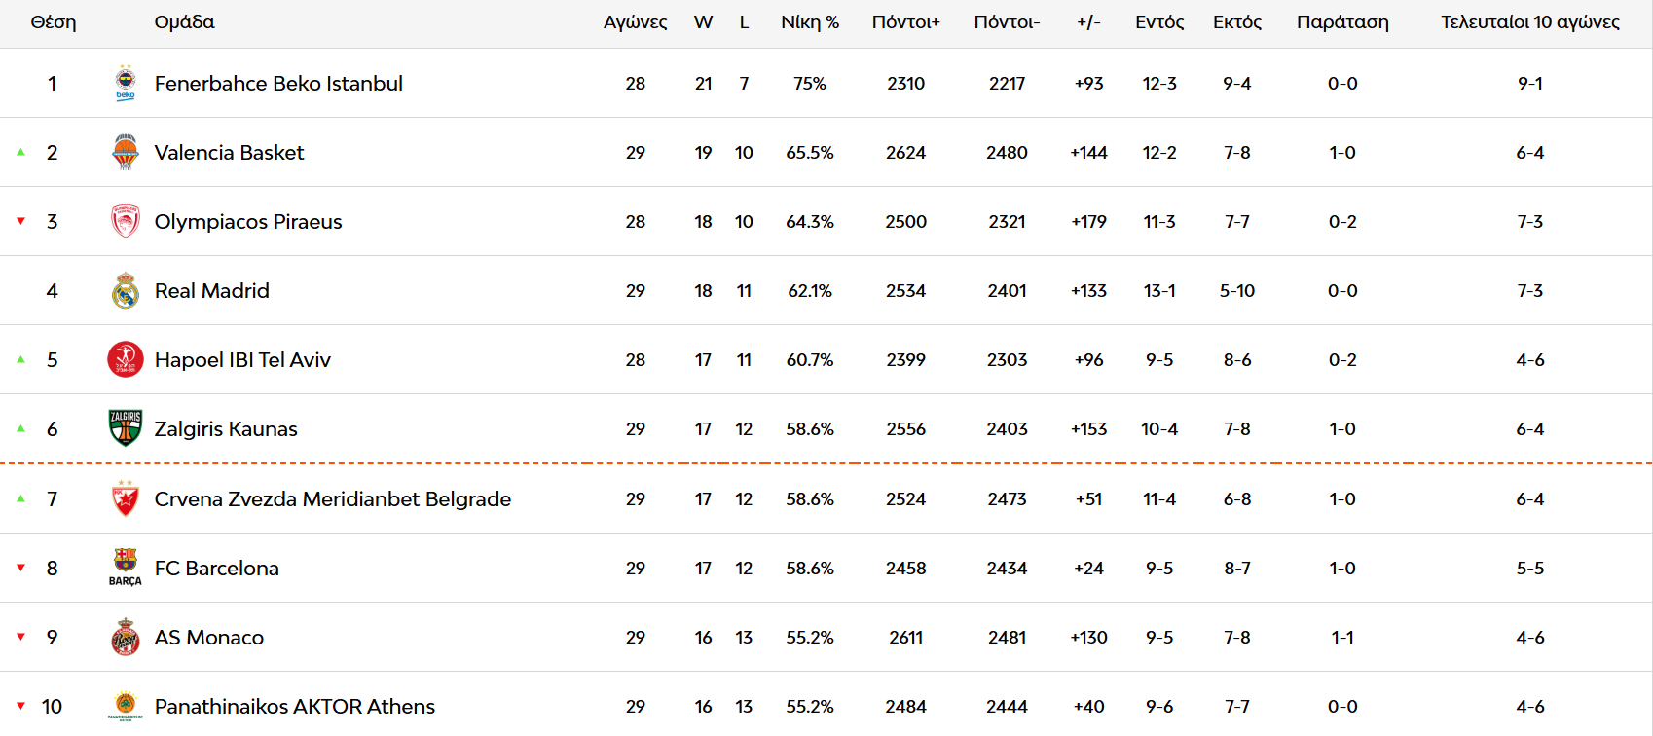
Task: Click the Θέση column header
Action: 54,22
